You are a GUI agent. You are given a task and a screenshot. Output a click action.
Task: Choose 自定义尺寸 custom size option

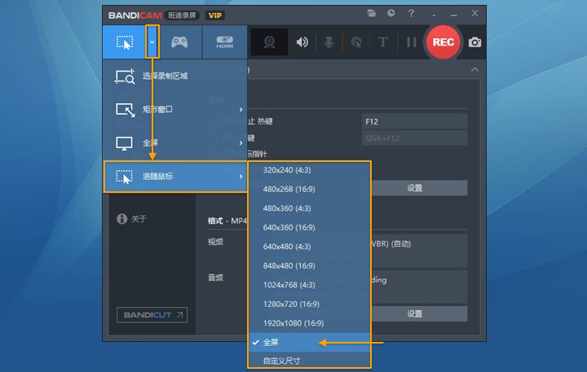309,361
